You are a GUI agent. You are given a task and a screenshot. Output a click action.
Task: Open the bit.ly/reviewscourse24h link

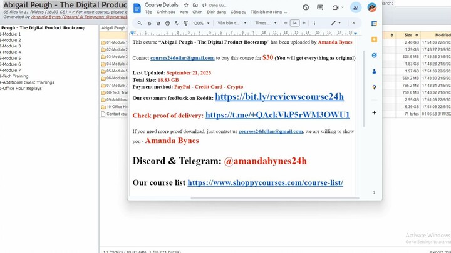(x=279, y=97)
